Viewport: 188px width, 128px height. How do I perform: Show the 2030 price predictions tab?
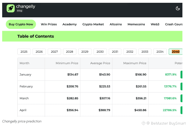pos(100,52)
